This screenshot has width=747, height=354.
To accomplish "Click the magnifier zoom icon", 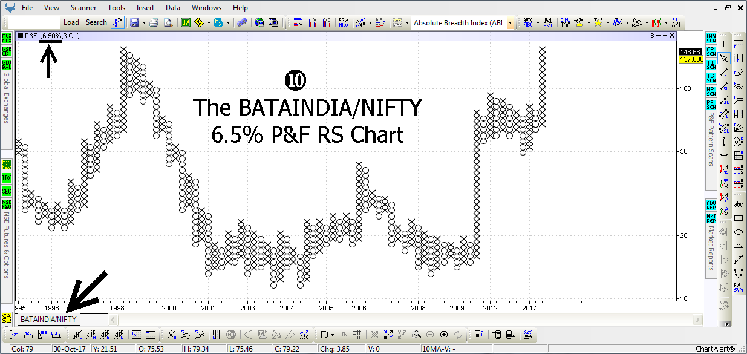I will [416, 335].
